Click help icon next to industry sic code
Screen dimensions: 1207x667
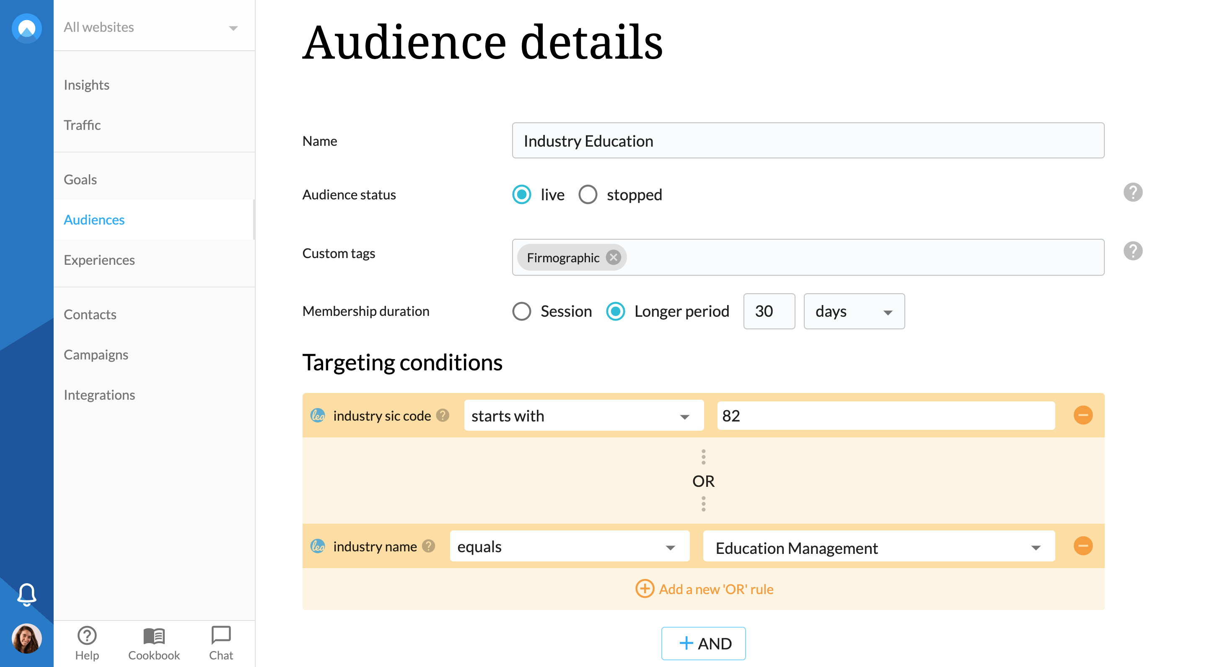[x=442, y=415]
